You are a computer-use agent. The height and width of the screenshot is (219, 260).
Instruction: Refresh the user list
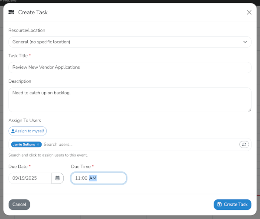pyautogui.click(x=244, y=145)
